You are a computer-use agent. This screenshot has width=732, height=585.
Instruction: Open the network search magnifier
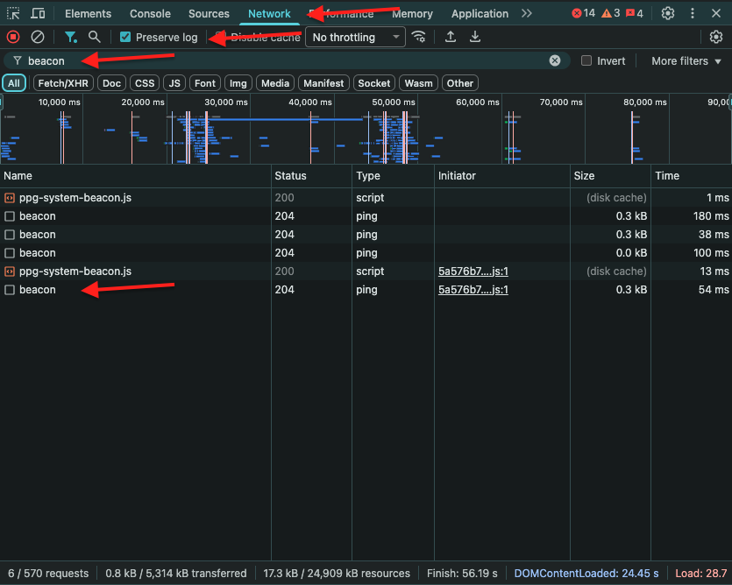pos(95,37)
